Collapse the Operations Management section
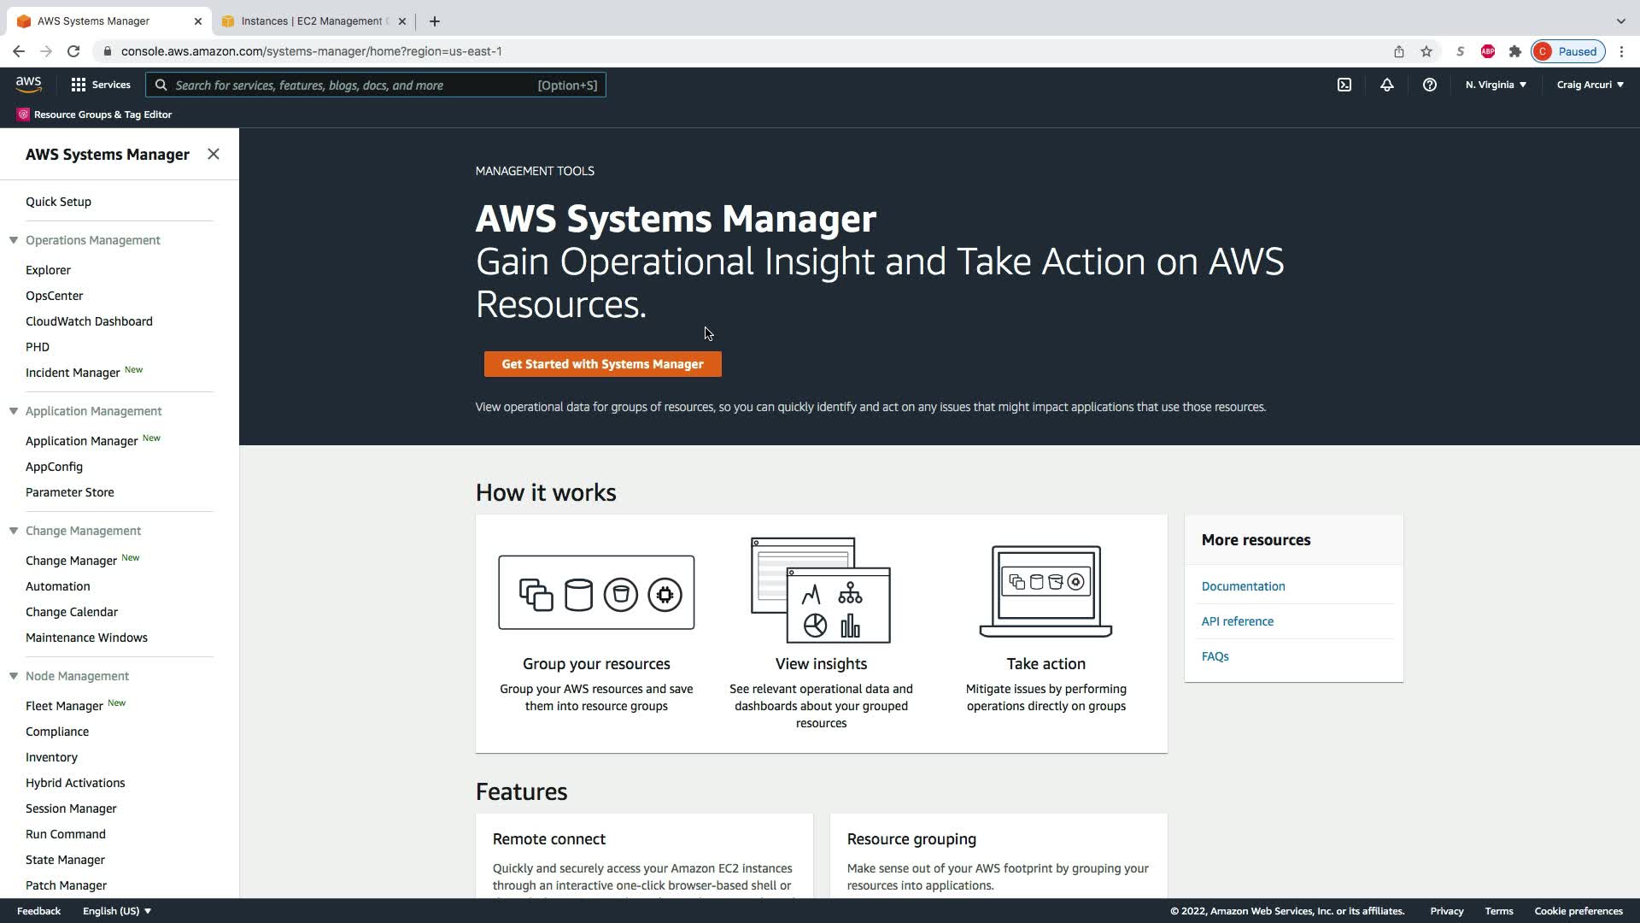The image size is (1640, 923). 14,240
